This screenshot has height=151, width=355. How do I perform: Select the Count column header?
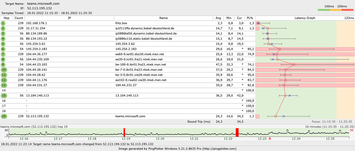tap(19, 18)
